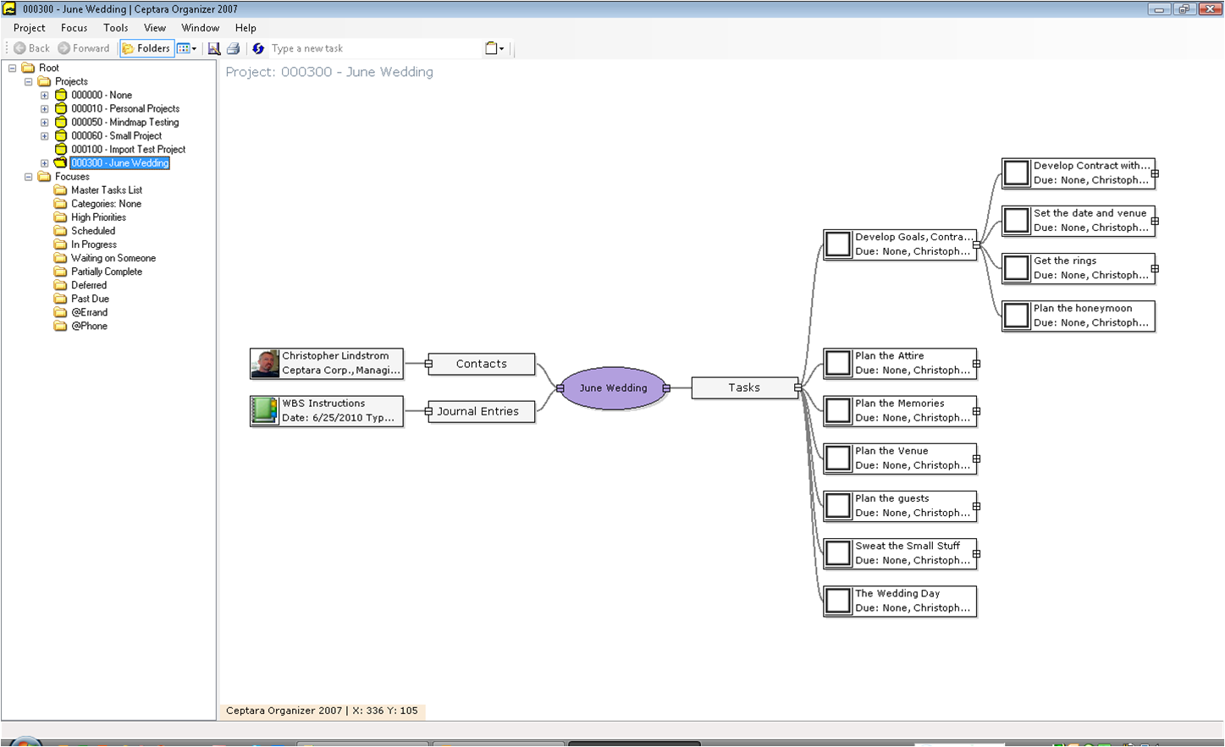This screenshot has width=1225, height=747.
Task: Click the In Progress folder icon
Action: point(60,244)
